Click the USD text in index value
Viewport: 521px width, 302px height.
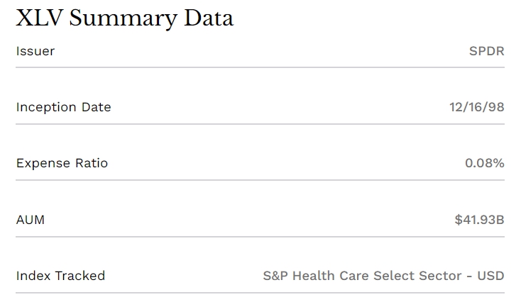(490, 276)
